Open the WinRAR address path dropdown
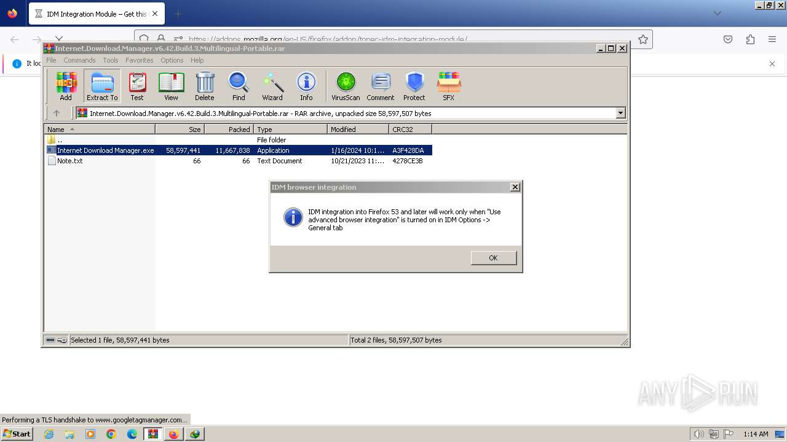Viewport: 787px width, 442px height. click(x=620, y=113)
